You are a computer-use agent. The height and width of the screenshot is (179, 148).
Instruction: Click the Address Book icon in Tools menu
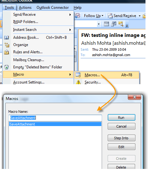coord(7,38)
